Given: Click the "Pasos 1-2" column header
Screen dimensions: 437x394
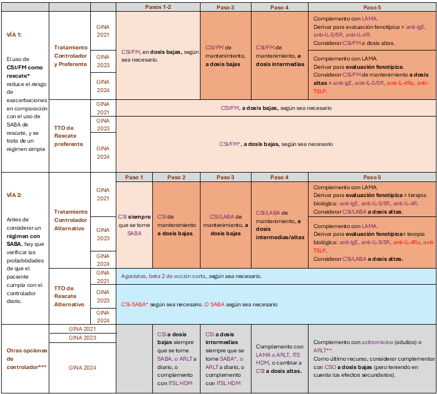Looking at the screenshot, I should [x=158, y=7].
